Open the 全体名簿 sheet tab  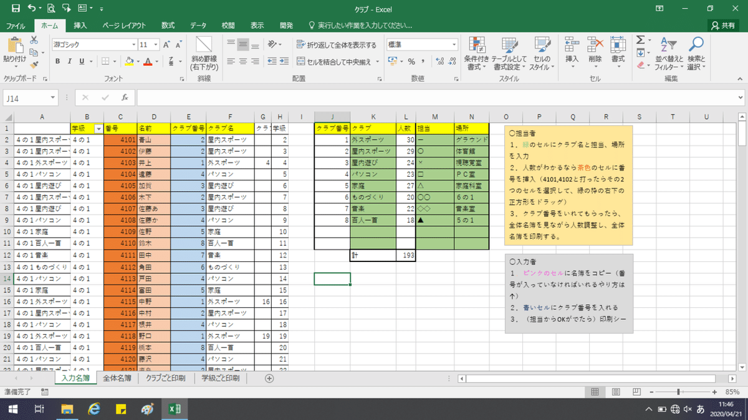click(x=117, y=378)
